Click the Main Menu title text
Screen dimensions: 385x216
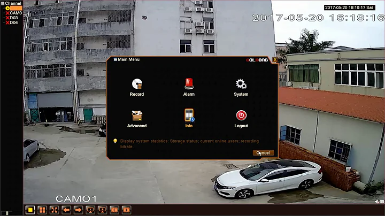coord(128,59)
